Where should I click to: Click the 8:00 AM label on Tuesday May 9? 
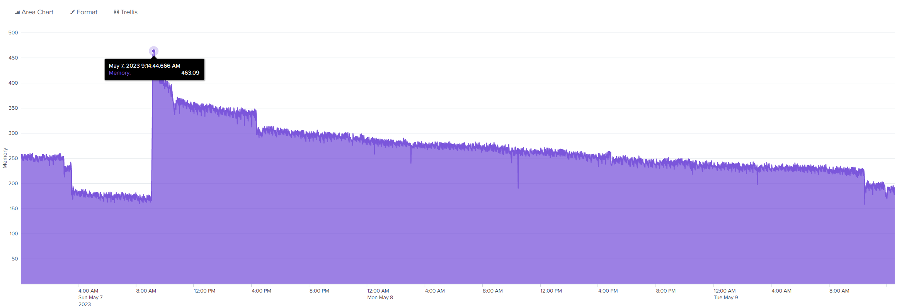(839, 291)
